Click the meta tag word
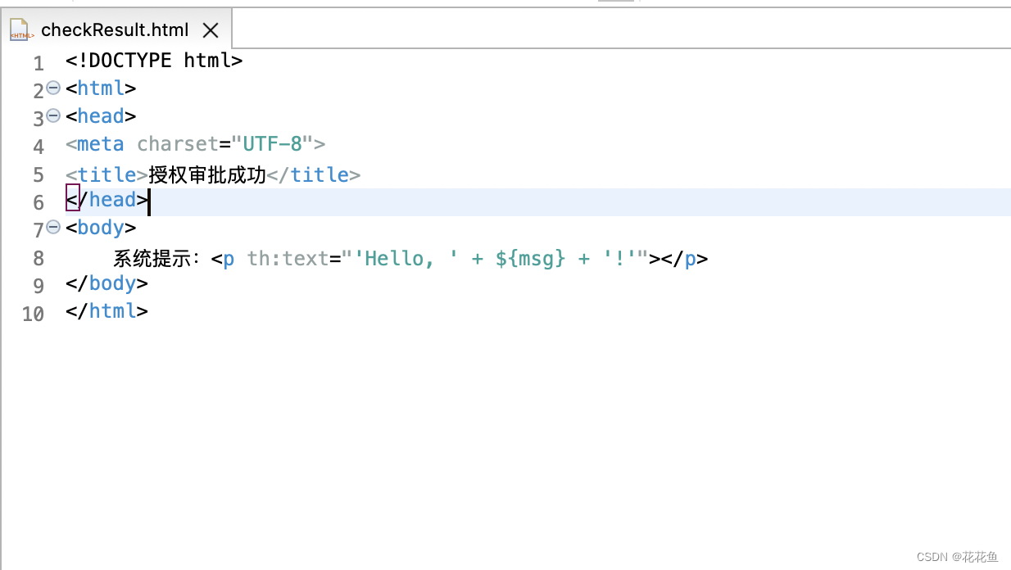The width and height of the screenshot is (1011, 570). [101, 144]
